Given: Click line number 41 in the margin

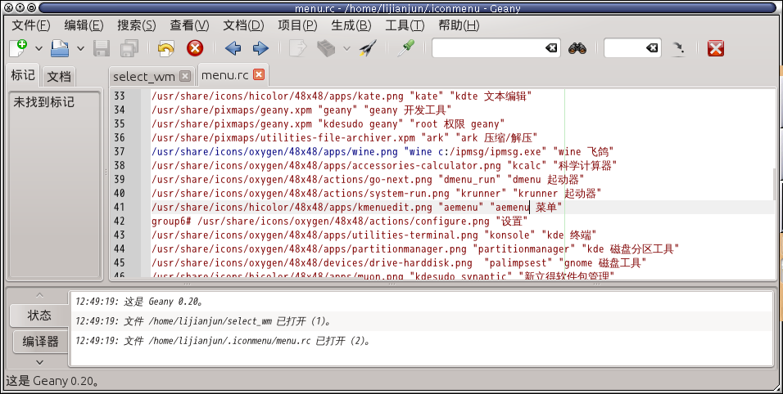Looking at the screenshot, I should 120,207.
